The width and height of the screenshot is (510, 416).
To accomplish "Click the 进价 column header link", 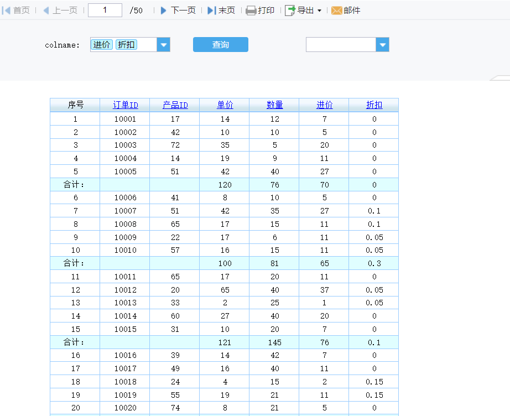I will (x=324, y=105).
